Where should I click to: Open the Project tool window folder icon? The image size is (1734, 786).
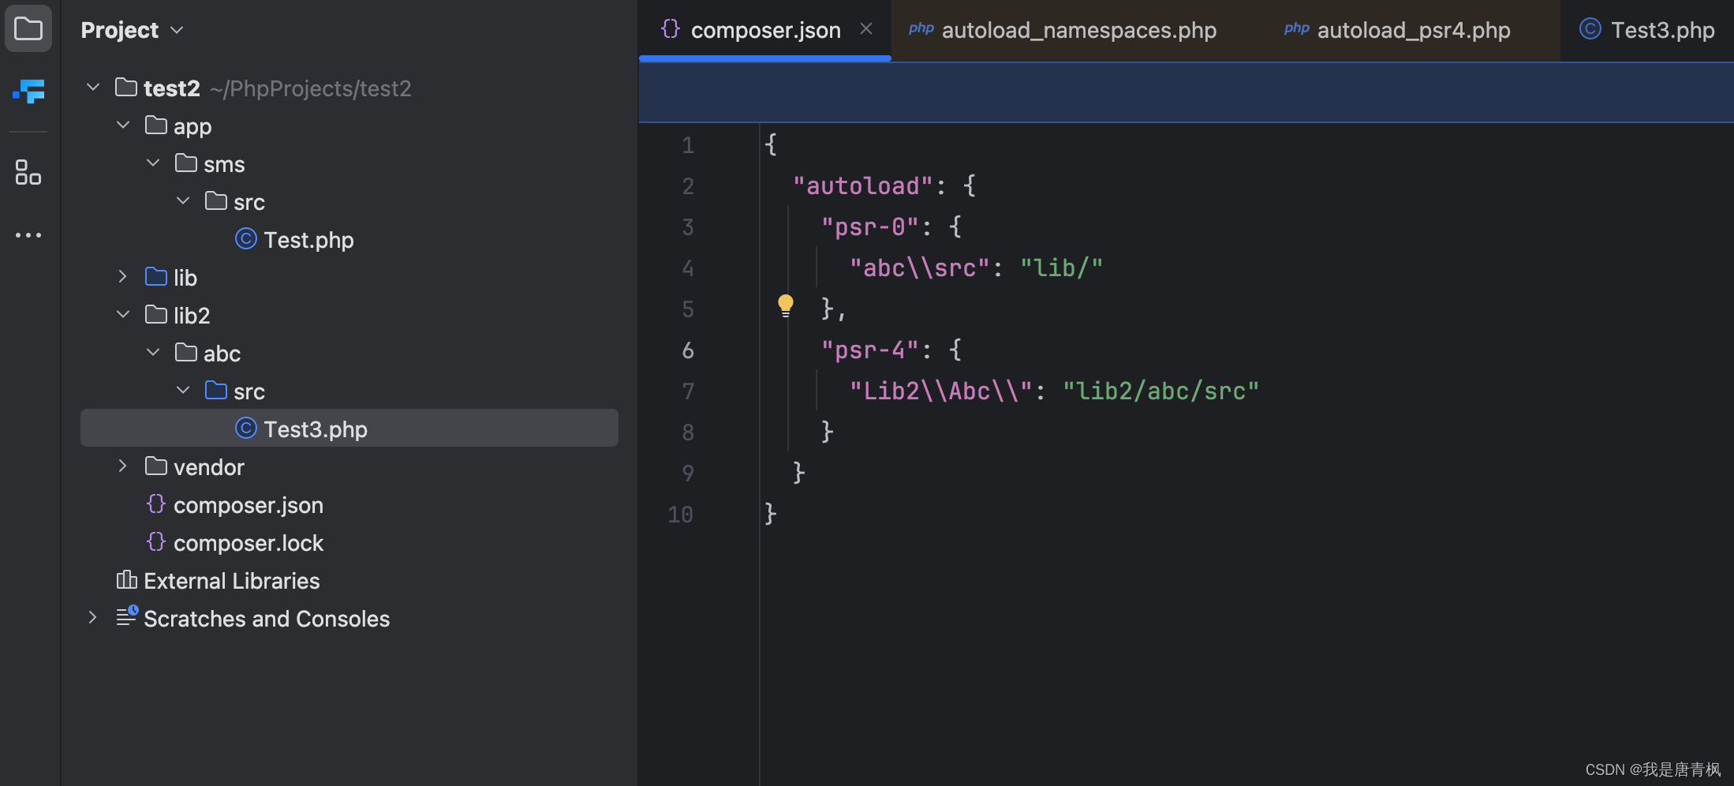point(28,29)
